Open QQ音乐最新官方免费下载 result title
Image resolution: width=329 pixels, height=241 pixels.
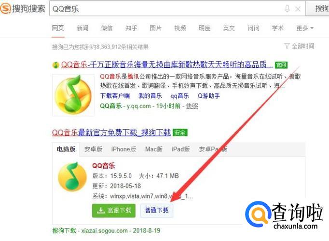pyautogui.click(x=111, y=133)
